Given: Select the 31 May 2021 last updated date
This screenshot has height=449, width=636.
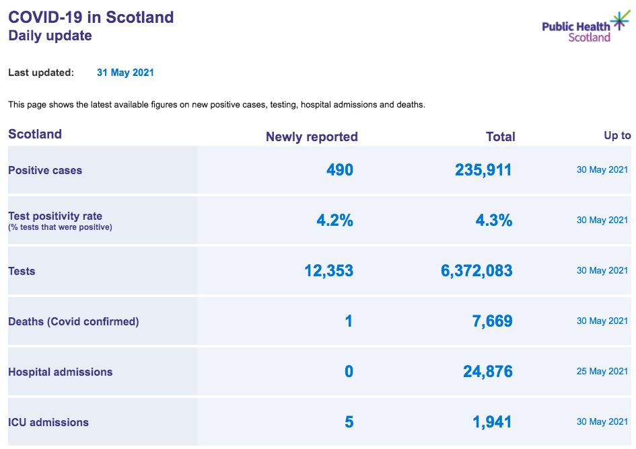Looking at the screenshot, I should pyautogui.click(x=125, y=73).
